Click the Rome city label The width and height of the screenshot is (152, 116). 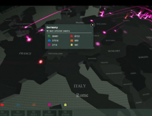click(82, 95)
